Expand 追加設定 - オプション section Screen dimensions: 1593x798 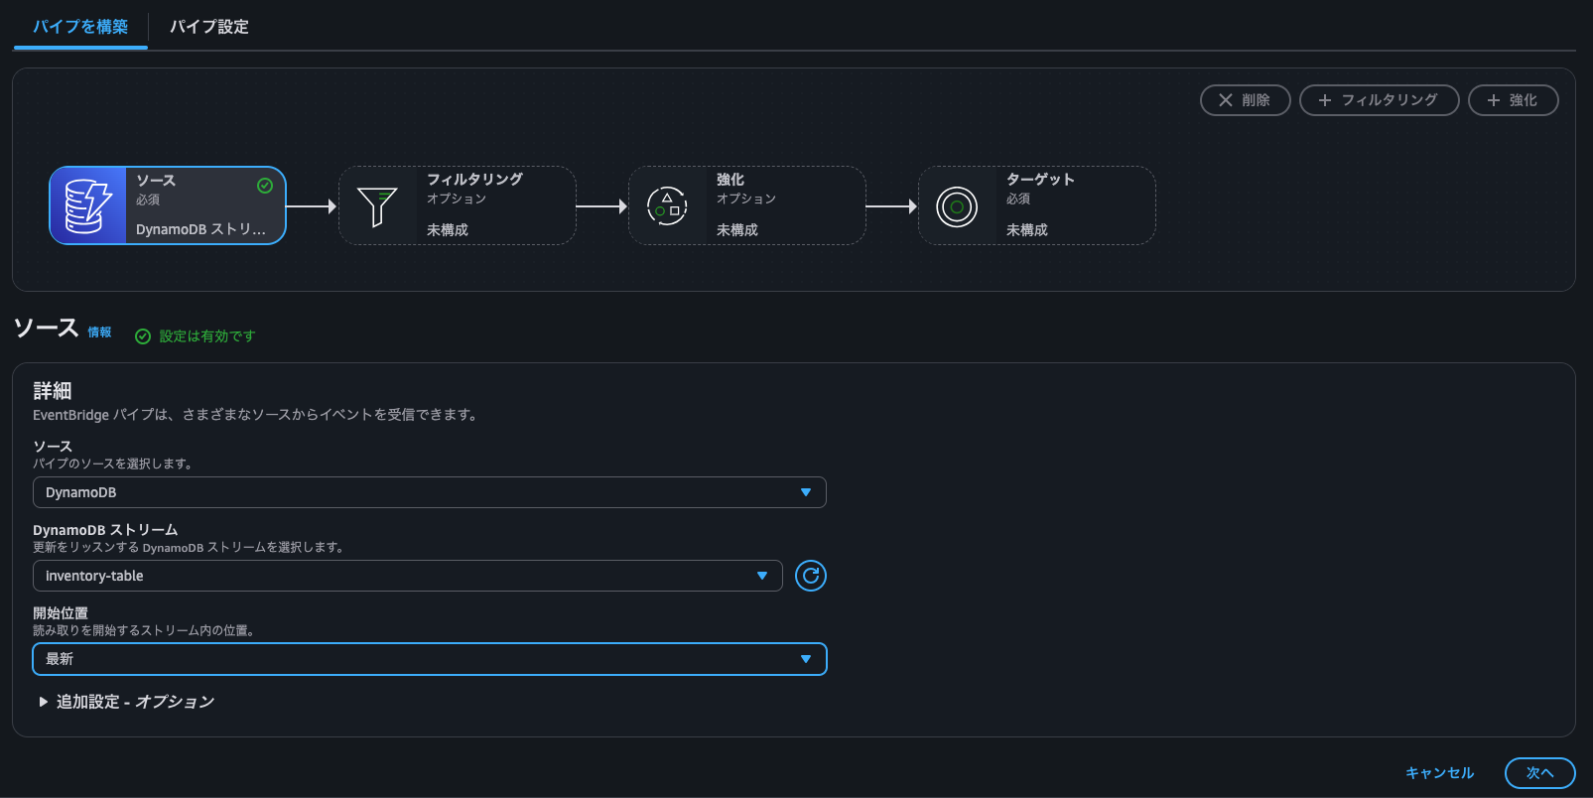pyautogui.click(x=125, y=702)
